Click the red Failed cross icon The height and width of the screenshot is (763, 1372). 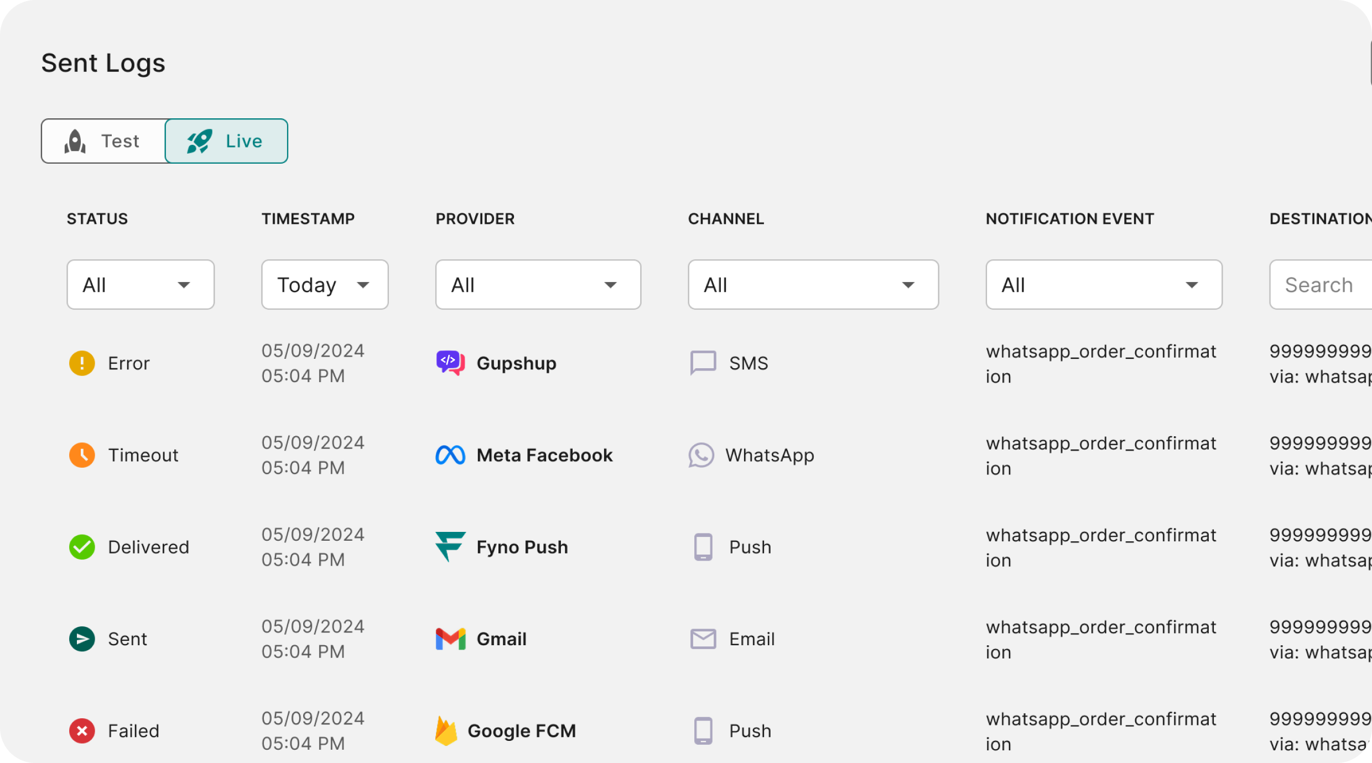tap(82, 731)
